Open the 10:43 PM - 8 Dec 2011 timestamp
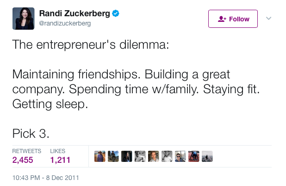This screenshot has width=286, height=186. (46, 178)
